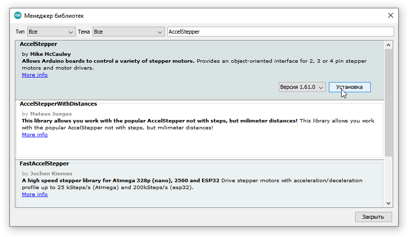Open More info link for AccelStepper
The width and height of the screenshot is (411, 237).
pyautogui.click(x=35, y=75)
